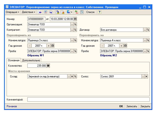Click the Комментарий input field

coord(88,100)
